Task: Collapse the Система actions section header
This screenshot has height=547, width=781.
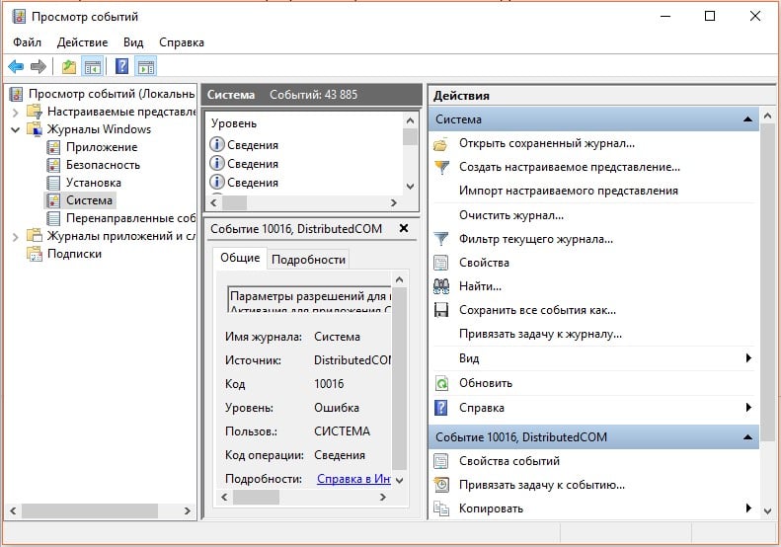Action: 747,119
